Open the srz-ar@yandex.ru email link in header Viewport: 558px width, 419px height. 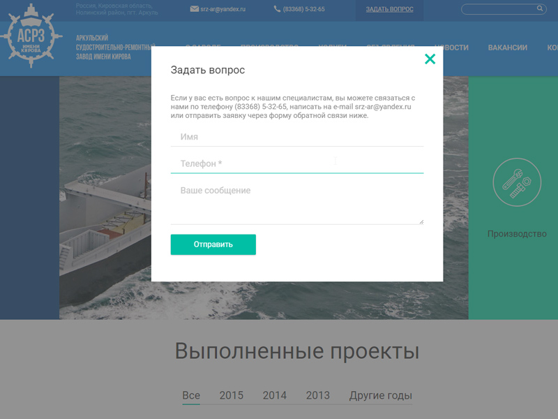223,9
